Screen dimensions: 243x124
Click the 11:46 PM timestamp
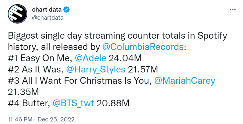tap(20, 119)
